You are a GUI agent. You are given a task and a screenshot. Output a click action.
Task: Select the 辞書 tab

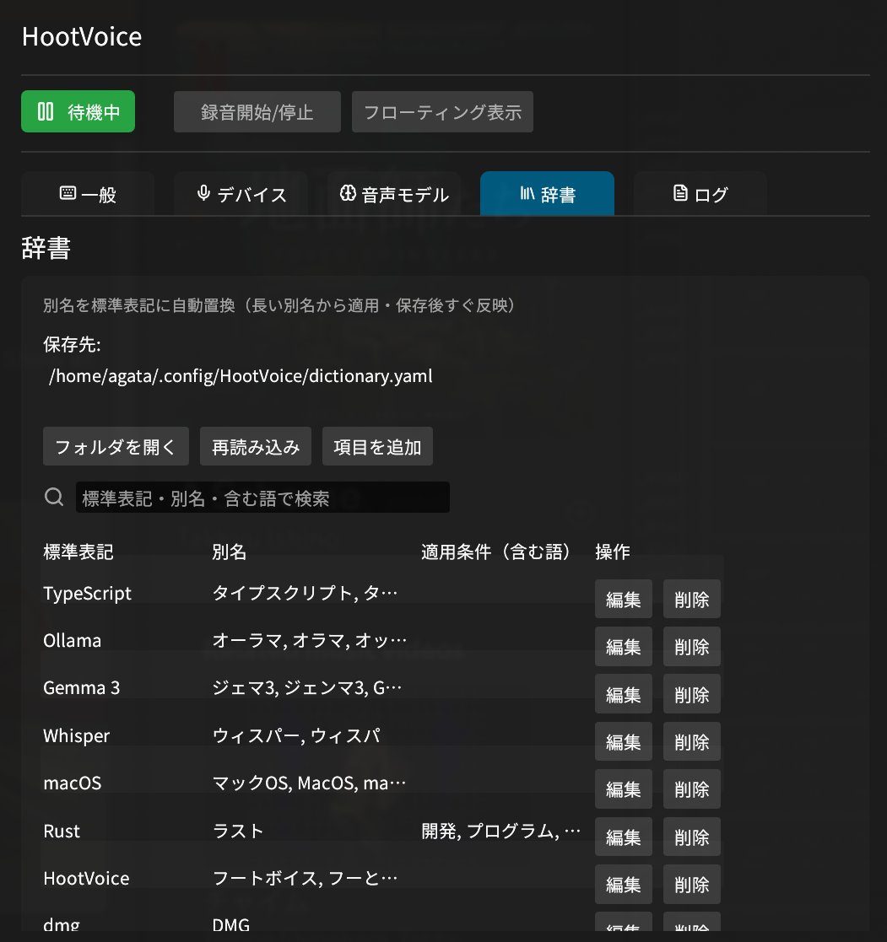pos(547,193)
